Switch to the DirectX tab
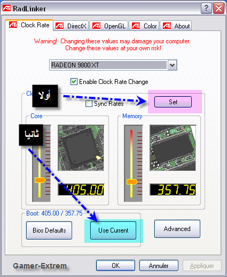 click(71, 26)
